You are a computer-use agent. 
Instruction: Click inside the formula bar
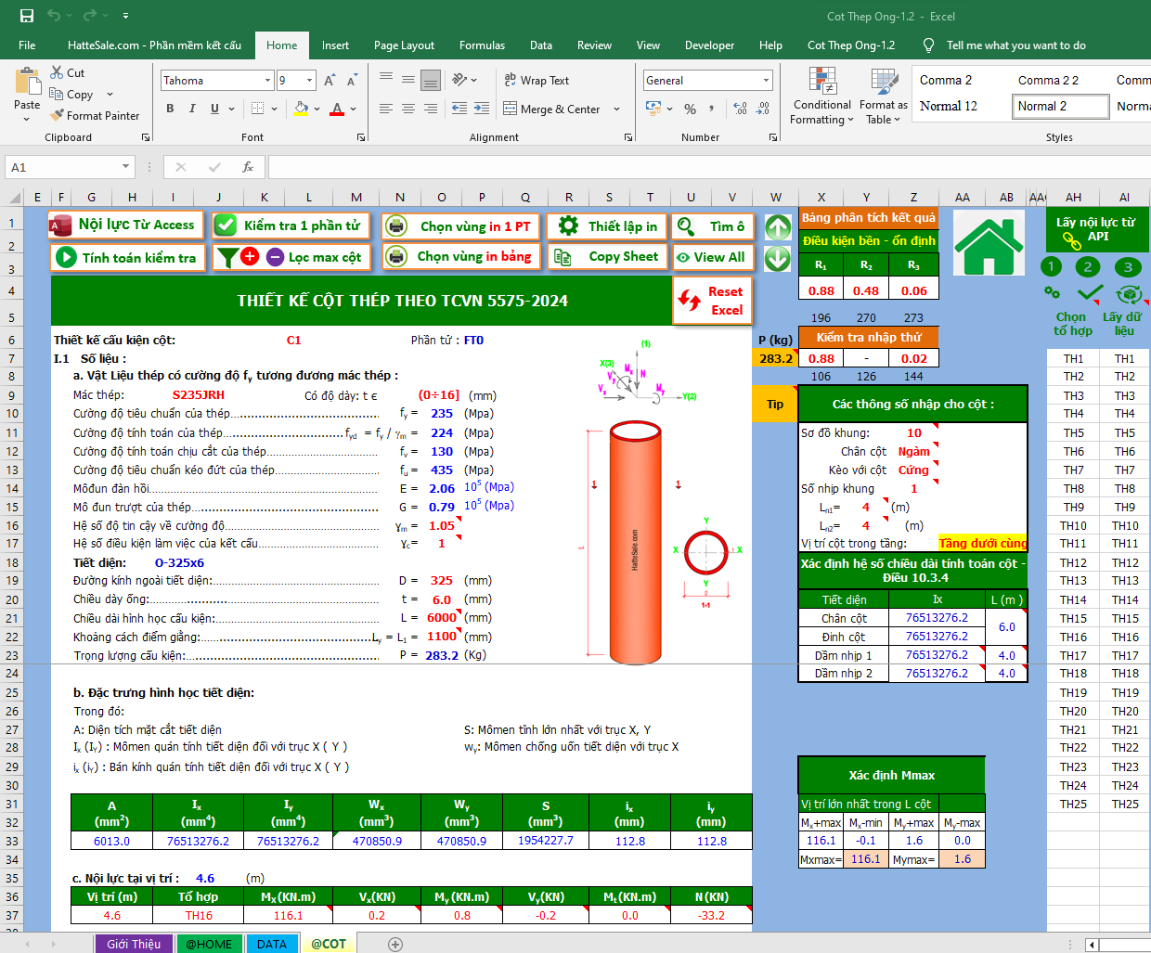click(x=709, y=167)
